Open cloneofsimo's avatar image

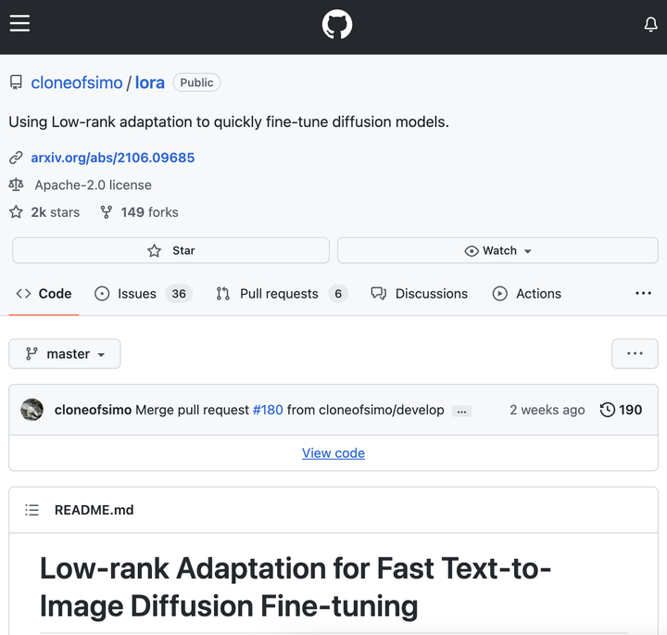coord(32,410)
